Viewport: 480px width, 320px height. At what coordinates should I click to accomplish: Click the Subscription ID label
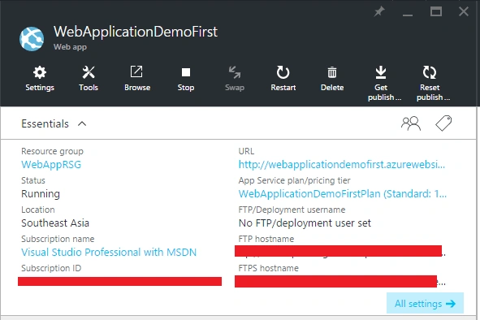coord(51,268)
